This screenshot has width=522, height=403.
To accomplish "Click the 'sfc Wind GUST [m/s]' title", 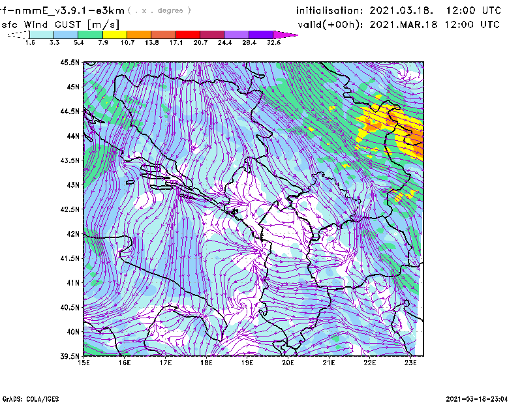I will 61,25.
